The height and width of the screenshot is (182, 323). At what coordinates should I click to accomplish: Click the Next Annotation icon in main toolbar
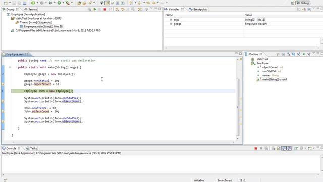click(131, 3)
